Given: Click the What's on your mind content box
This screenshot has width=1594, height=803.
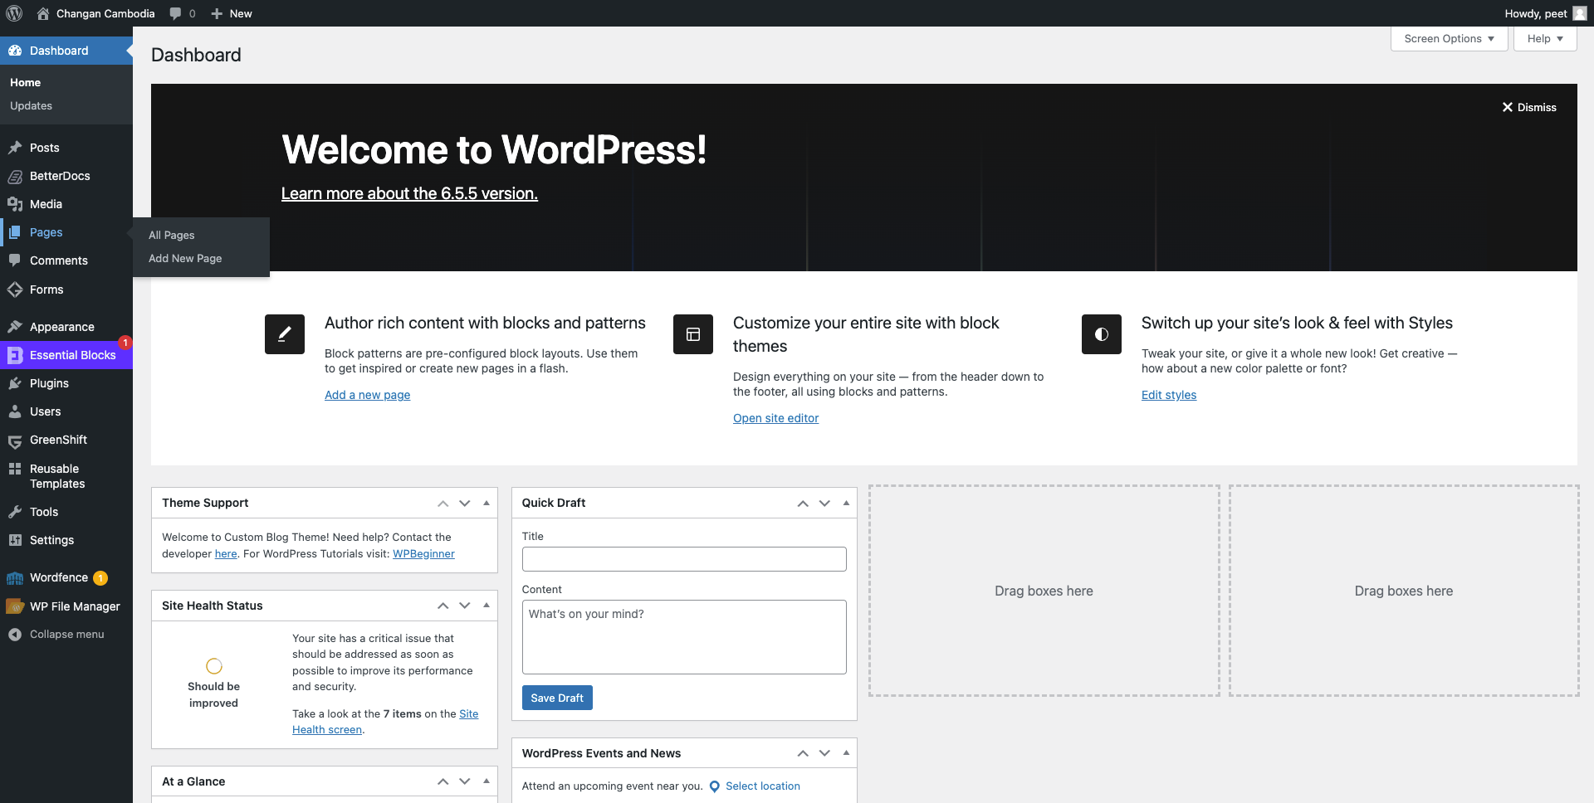Looking at the screenshot, I should [x=684, y=637].
